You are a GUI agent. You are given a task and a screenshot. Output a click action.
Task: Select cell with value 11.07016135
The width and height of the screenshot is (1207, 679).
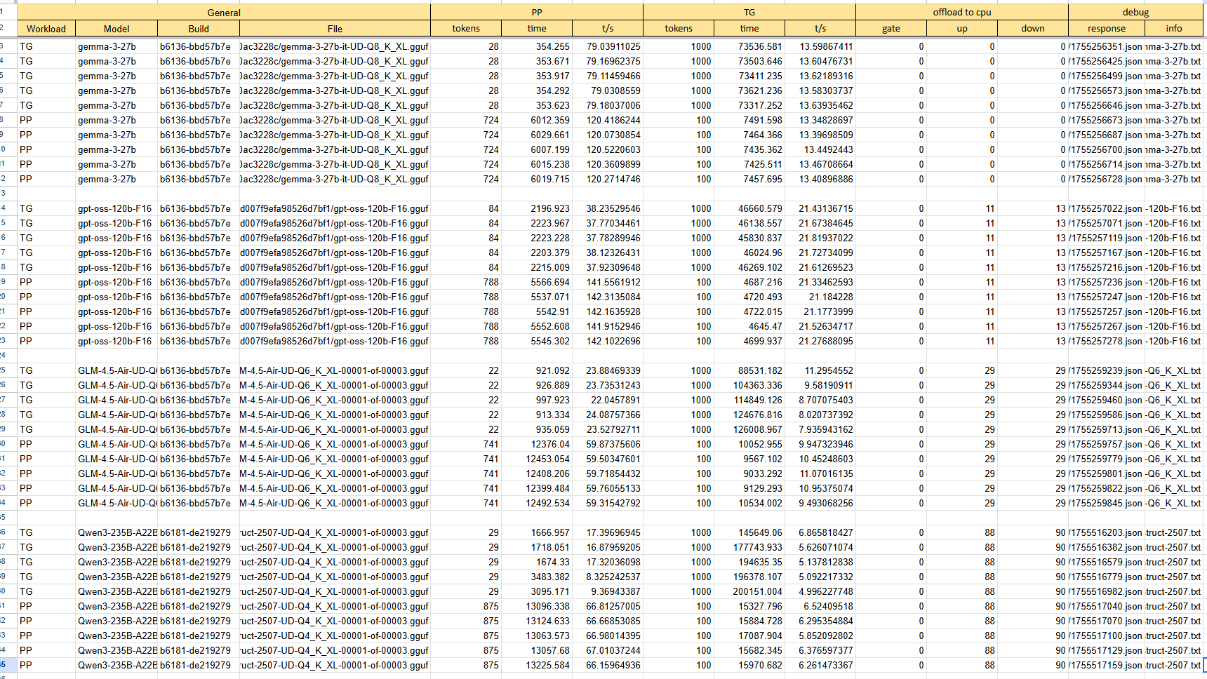tap(820, 473)
